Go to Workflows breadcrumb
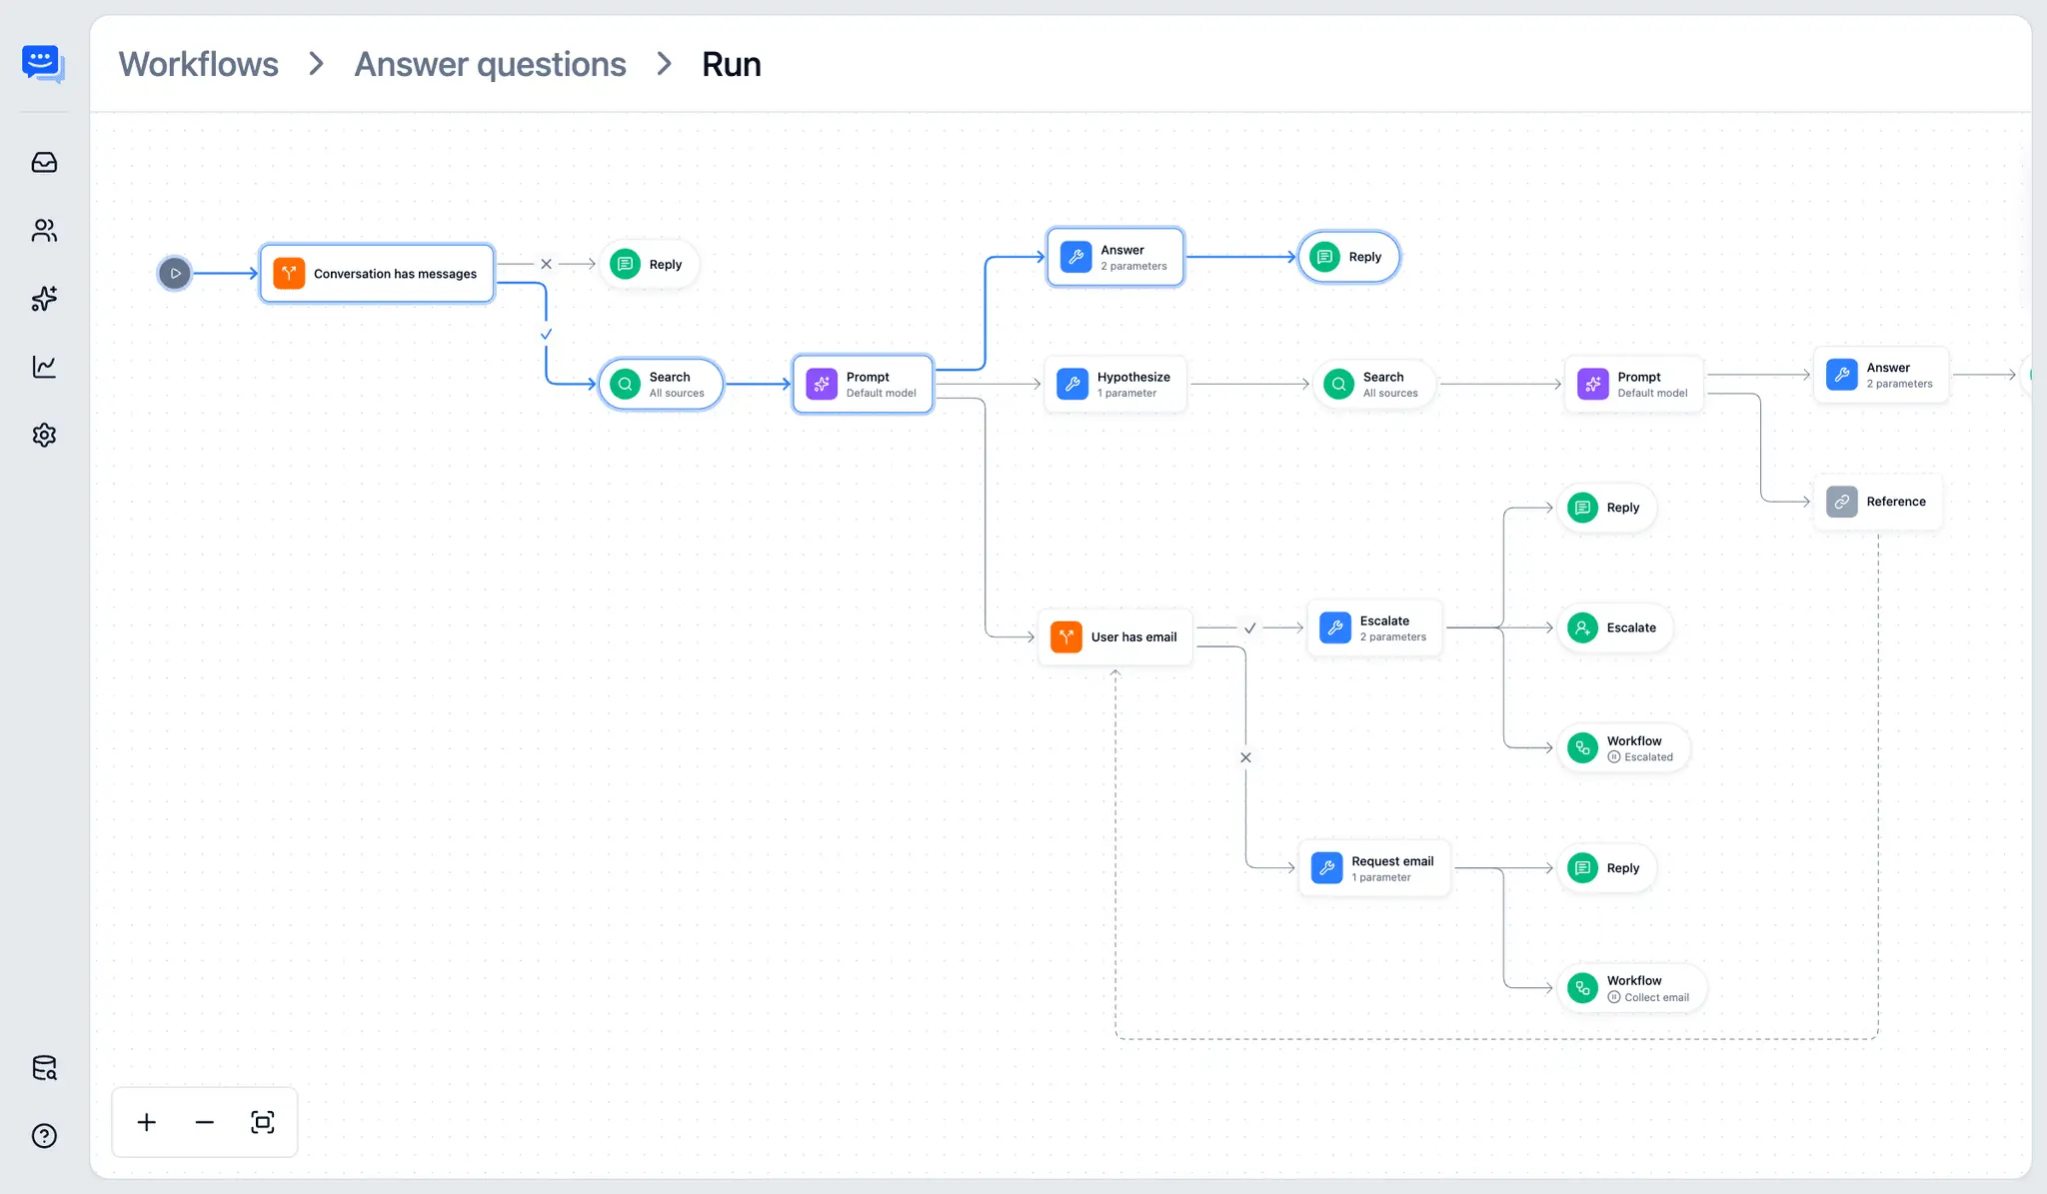Image resolution: width=2047 pixels, height=1194 pixels. point(199,64)
